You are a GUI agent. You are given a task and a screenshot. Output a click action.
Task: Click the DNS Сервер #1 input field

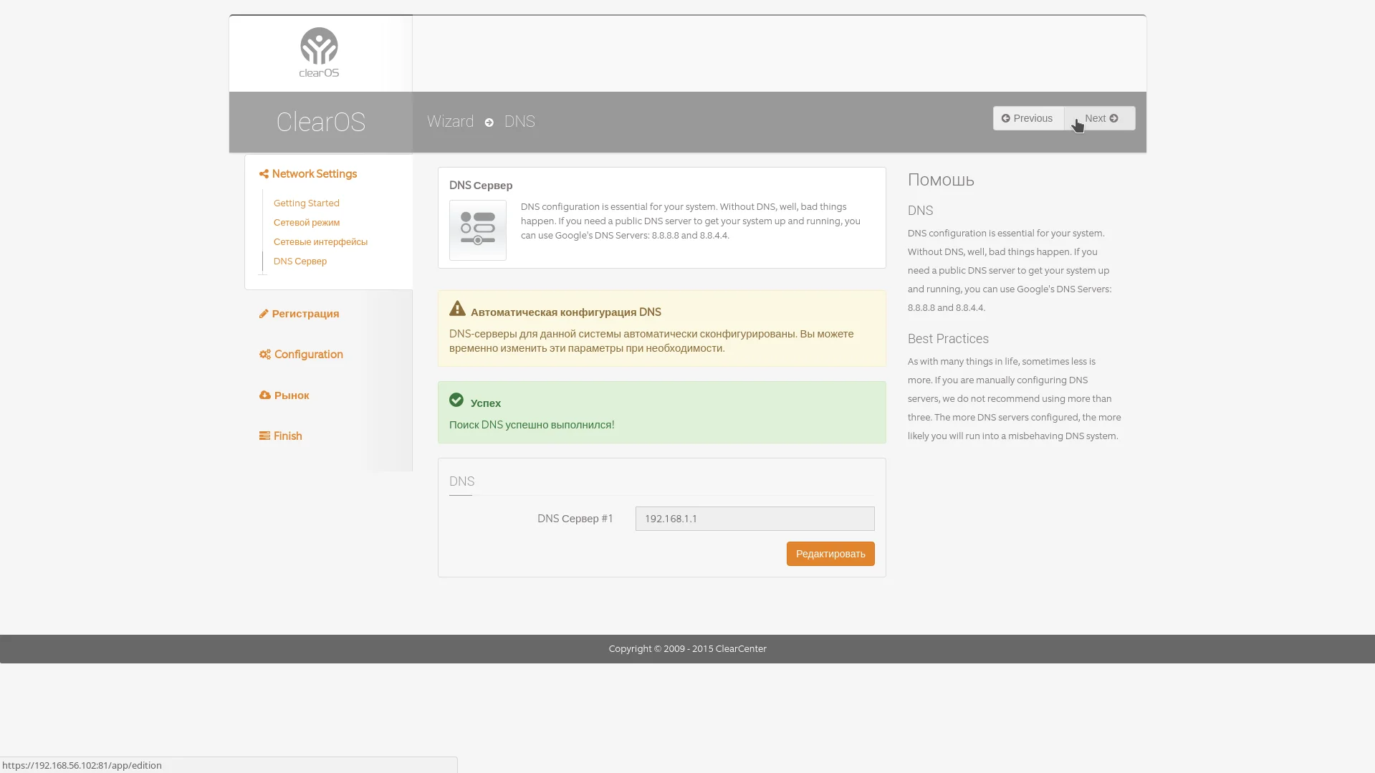pos(755,519)
